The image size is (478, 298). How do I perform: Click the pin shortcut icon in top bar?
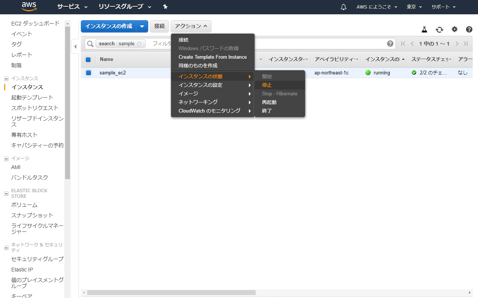click(x=165, y=7)
